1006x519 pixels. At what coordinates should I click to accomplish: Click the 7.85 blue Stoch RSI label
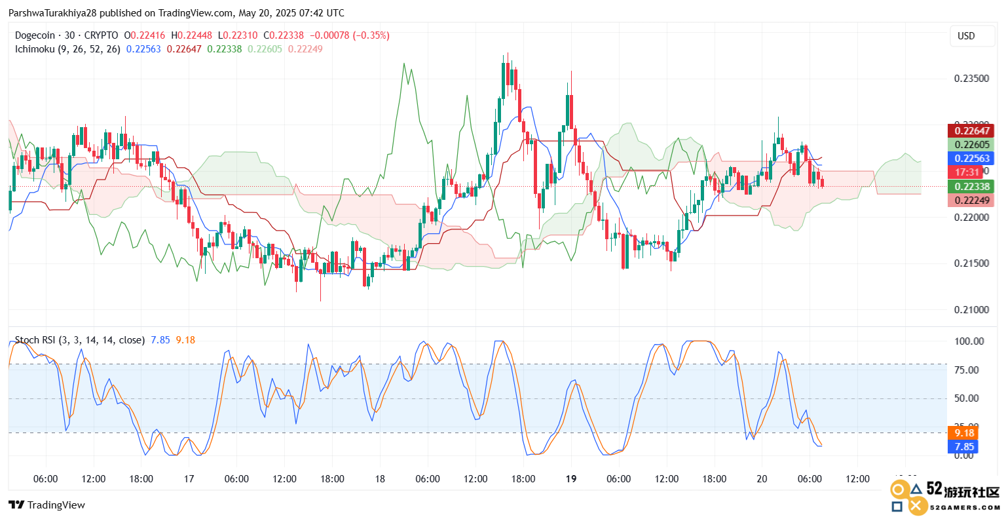(x=964, y=447)
